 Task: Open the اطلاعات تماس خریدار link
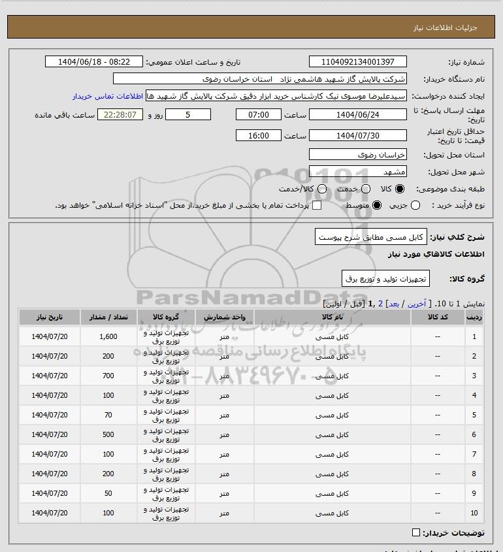(x=108, y=96)
